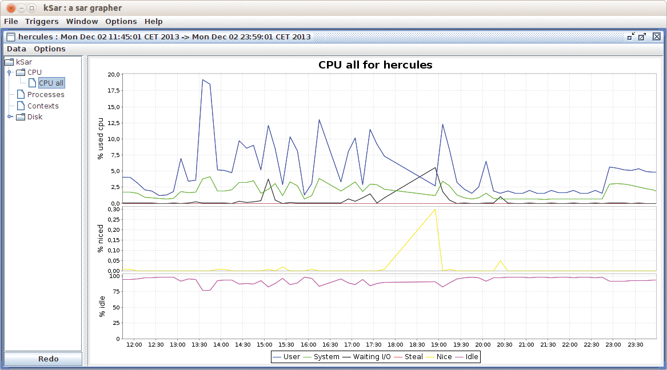Click the Disk folder icon
Screen dimensions: 667x370
pyautogui.click(x=21, y=117)
